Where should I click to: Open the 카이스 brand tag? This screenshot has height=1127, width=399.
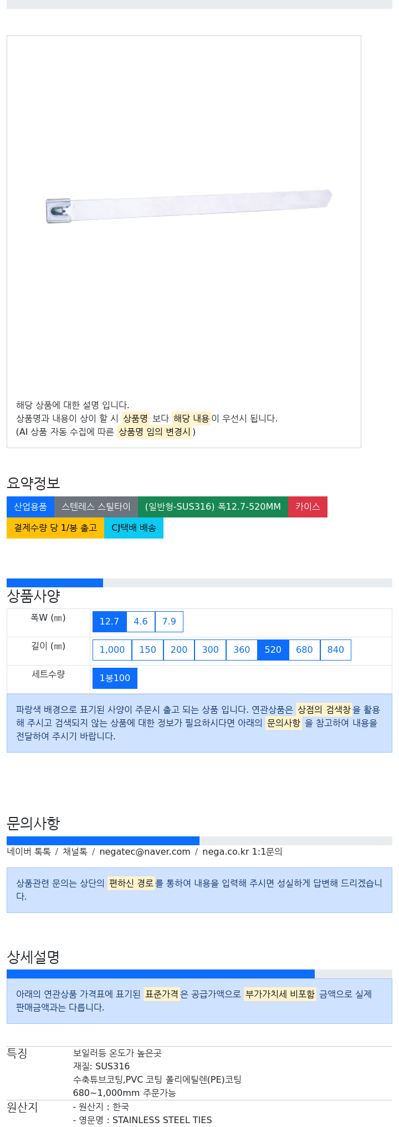[x=308, y=506]
